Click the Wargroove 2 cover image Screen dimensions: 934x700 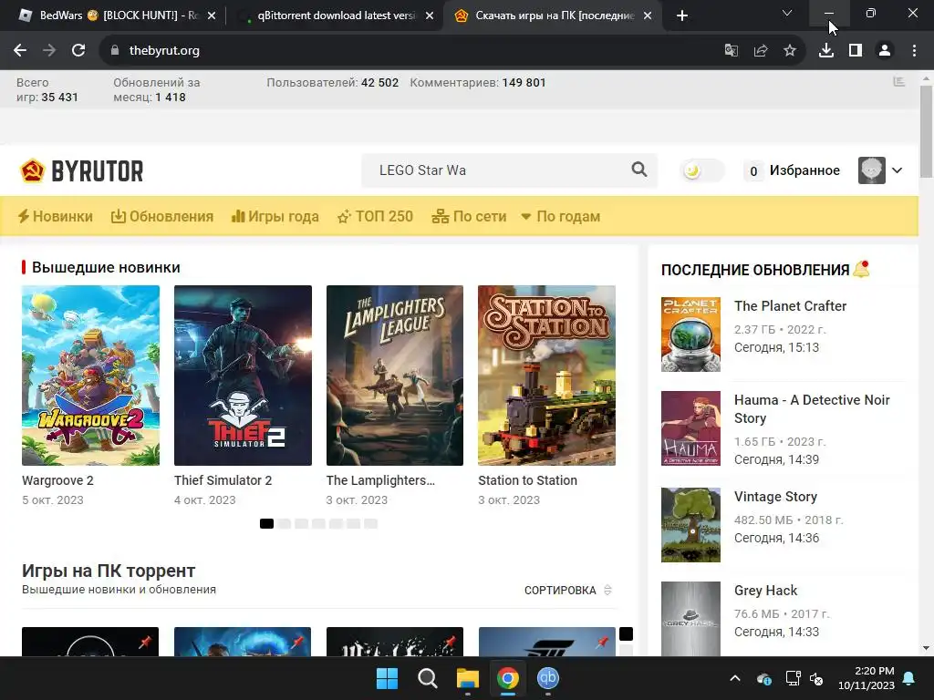point(90,376)
